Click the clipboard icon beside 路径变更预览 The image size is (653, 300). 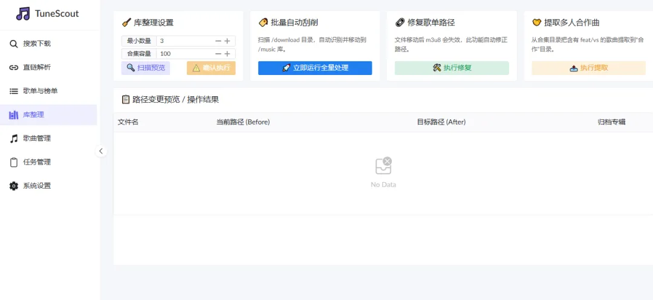pyautogui.click(x=126, y=100)
